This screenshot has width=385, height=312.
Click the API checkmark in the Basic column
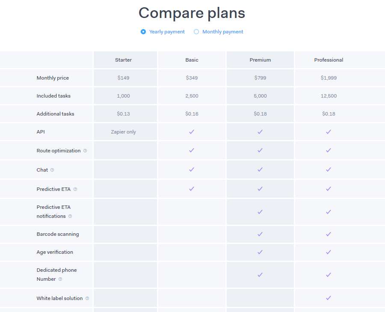(192, 132)
